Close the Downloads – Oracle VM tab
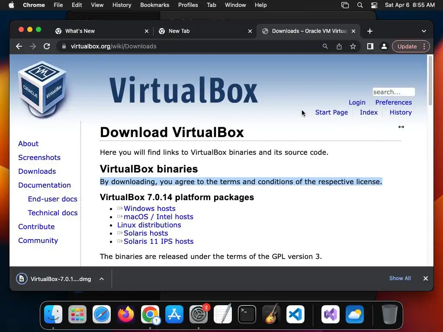The height and width of the screenshot is (332, 443). pos(353,31)
